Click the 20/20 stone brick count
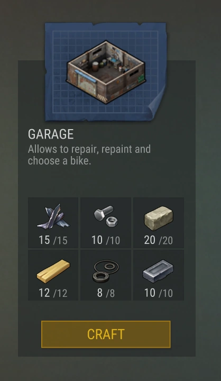The width and height of the screenshot is (221, 381). 159,240
